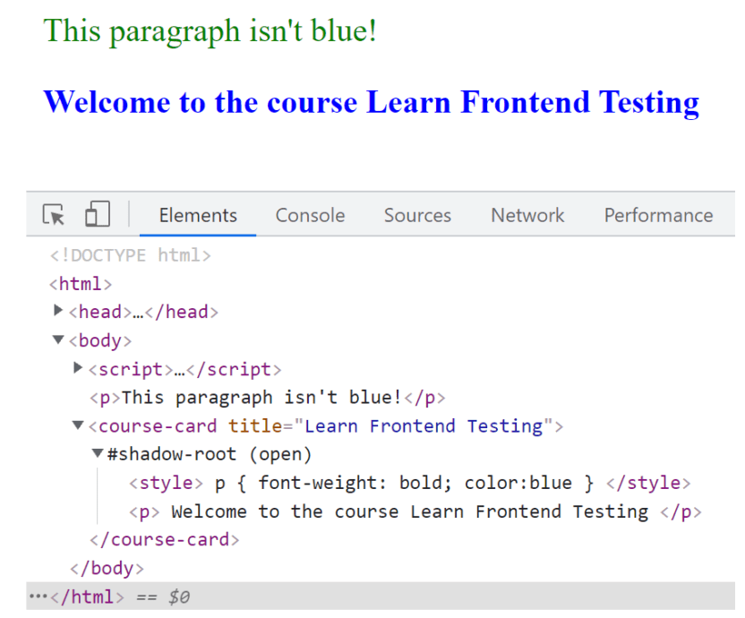The width and height of the screenshot is (745, 618).
Task: Select the DOCTYPE html line
Action: pos(131,255)
